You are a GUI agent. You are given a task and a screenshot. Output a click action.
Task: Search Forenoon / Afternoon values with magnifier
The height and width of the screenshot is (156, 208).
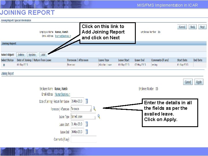coord(94,109)
